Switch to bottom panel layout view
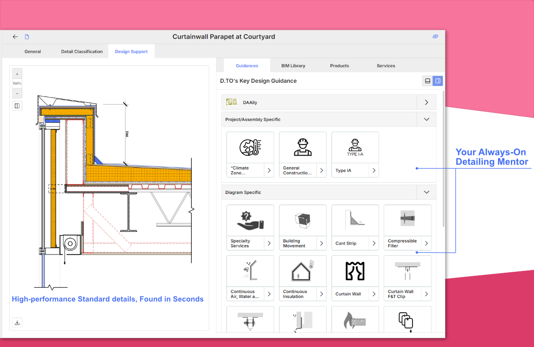 point(428,81)
